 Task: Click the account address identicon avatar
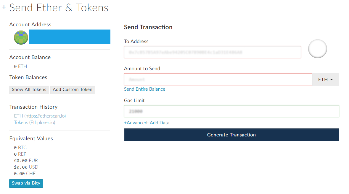(21, 38)
